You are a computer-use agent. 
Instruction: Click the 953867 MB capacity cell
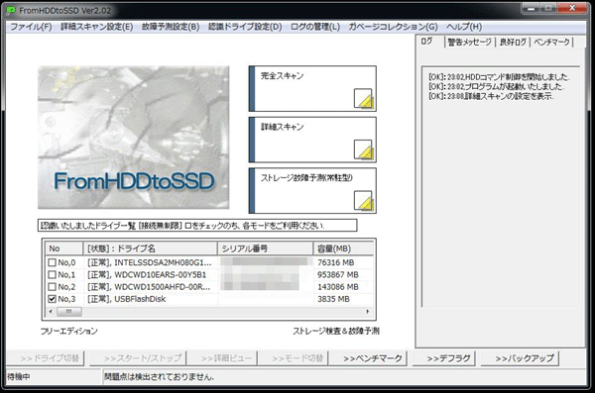[338, 274]
